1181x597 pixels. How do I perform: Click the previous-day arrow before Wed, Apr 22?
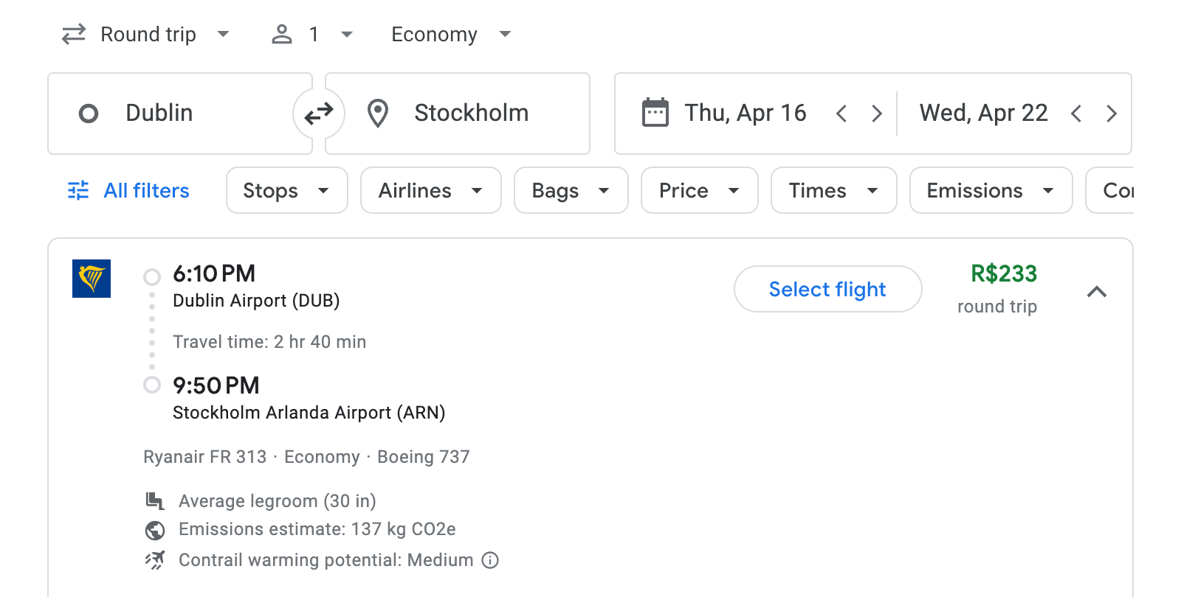(1077, 113)
